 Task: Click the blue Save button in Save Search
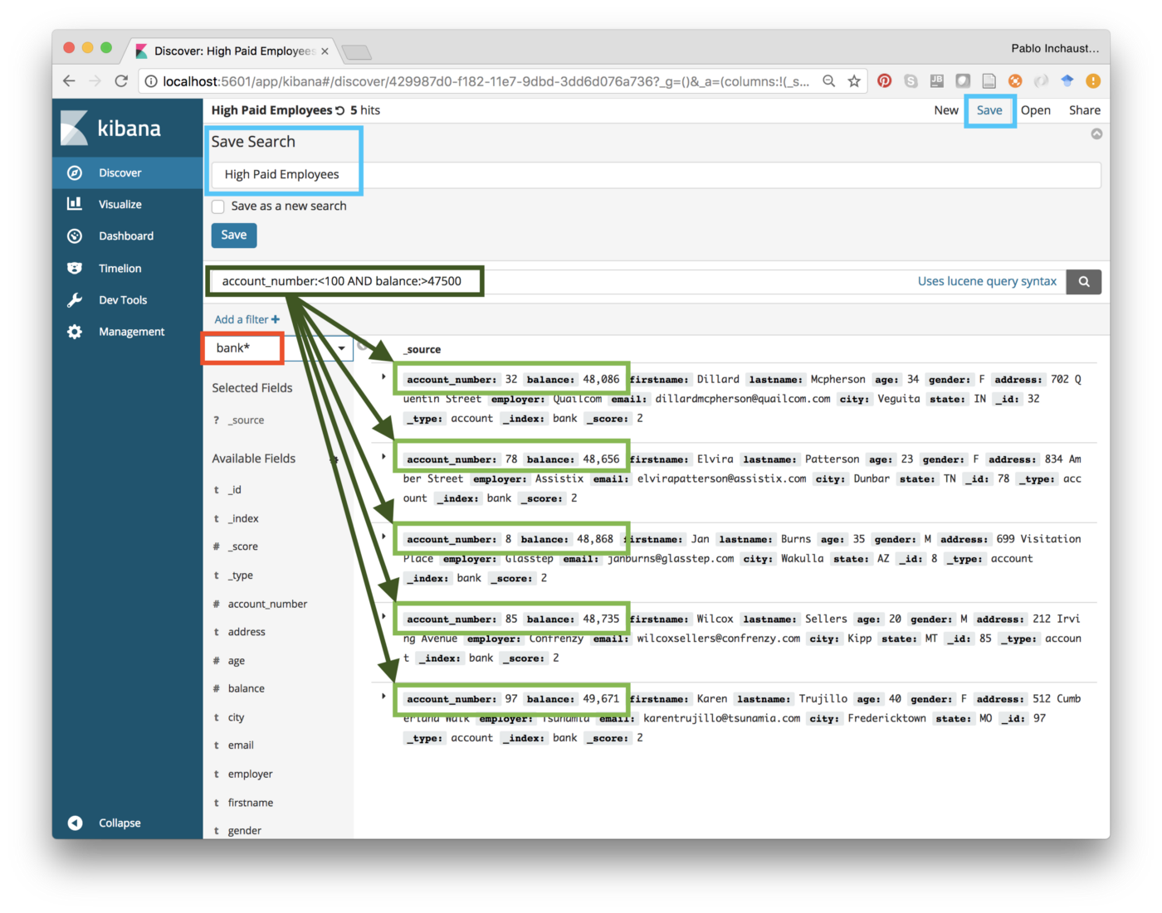click(234, 236)
